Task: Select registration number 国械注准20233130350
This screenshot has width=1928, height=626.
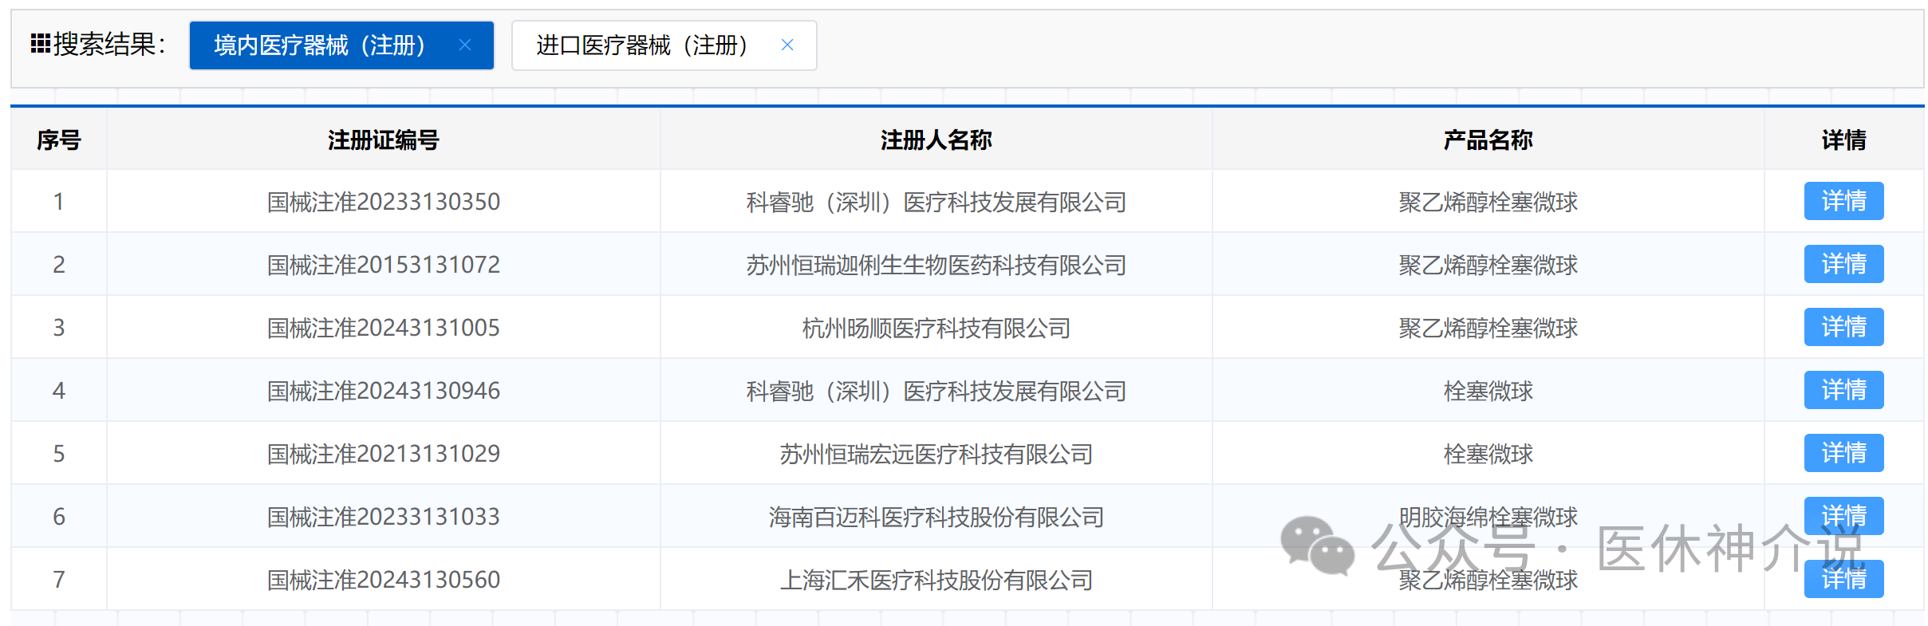Action: 384,202
